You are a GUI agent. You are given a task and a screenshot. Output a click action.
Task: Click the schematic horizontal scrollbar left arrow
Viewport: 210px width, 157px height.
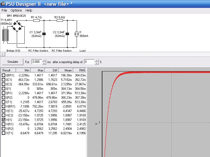(x=2, y=54)
